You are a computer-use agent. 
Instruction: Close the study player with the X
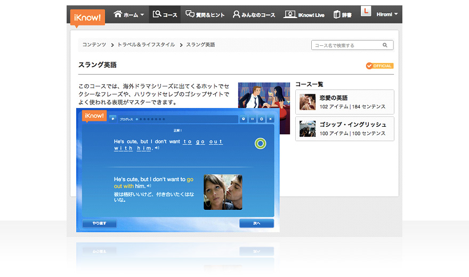click(x=270, y=119)
